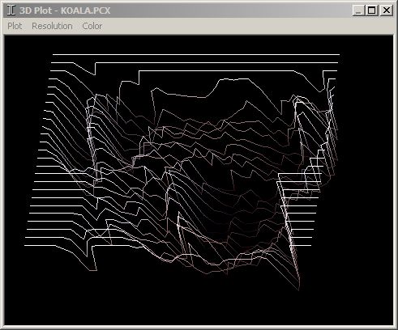Open the Plot menu
Screen dimensions: 398x330
point(15,26)
